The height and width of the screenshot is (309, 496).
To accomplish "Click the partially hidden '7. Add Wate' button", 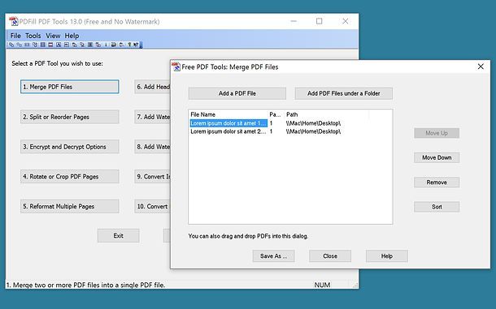I will (x=153, y=117).
